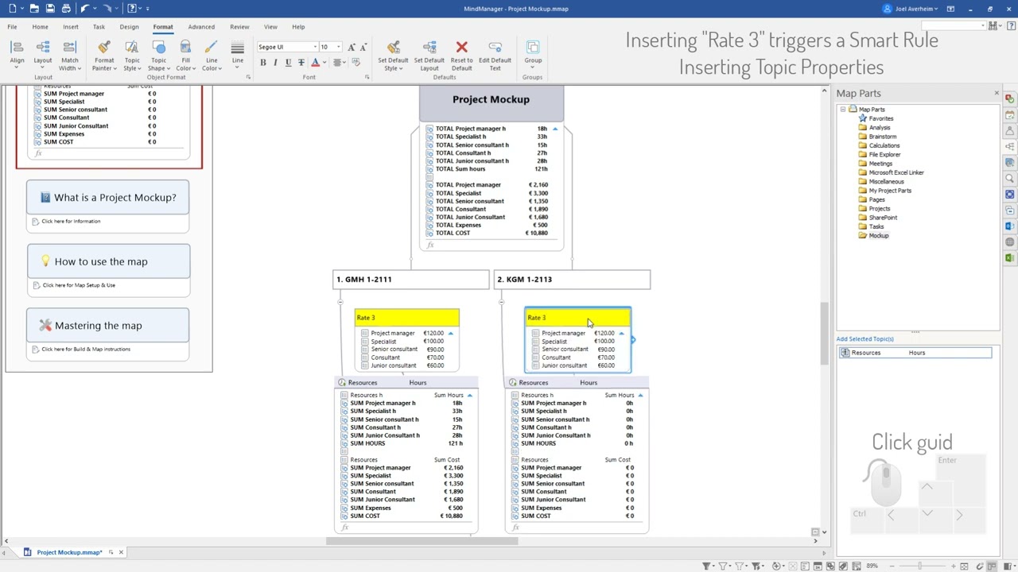
Task: Open Outlook task pane side tab
Action: [1010, 226]
